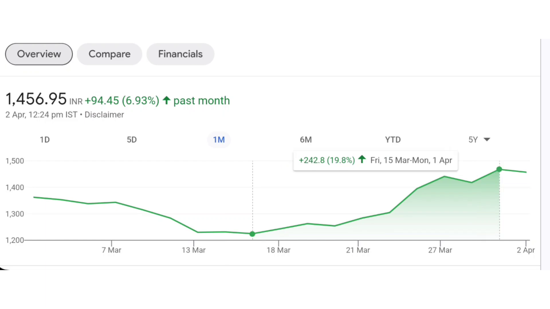Open the Disclaimer link
This screenshot has height=309, width=550.
pyautogui.click(x=104, y=115)
